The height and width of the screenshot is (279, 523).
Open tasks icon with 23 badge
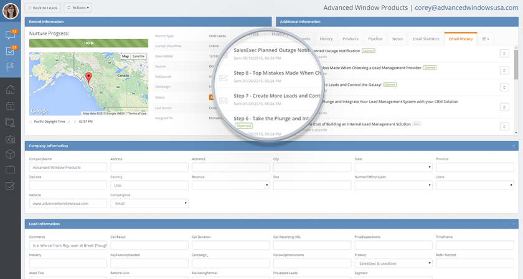click(x=11, y=50)
